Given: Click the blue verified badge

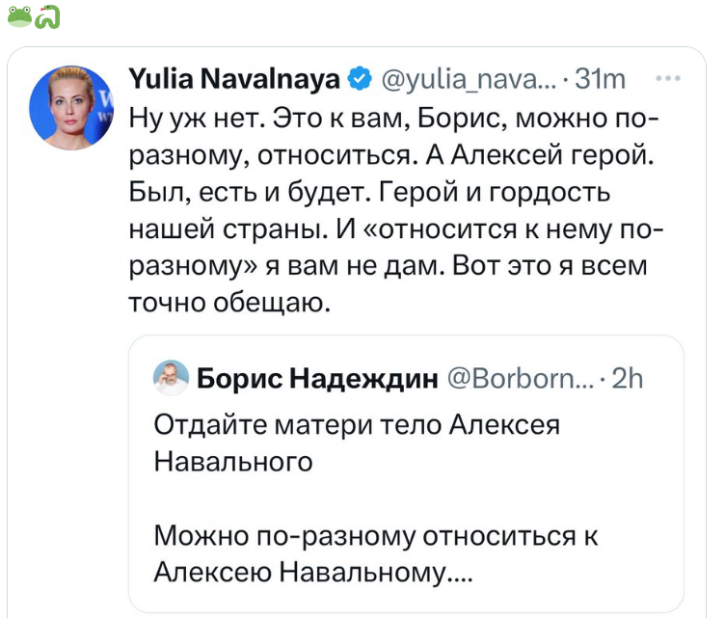Looking at the screenshot, I should coord(360,80).
